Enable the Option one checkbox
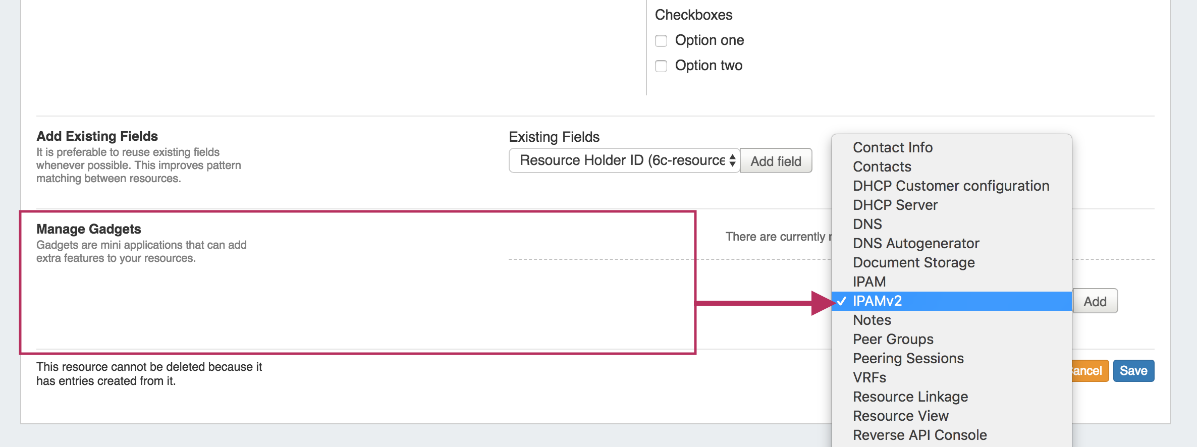 [x=661, y=40]
